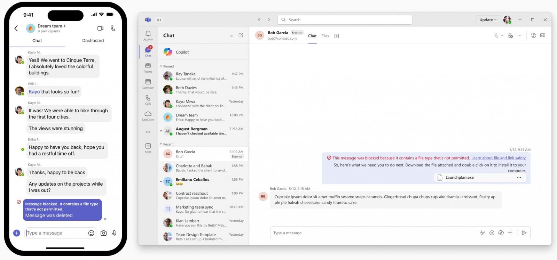The height and width of the screenshot is (260, 557).
Task: Open more options in chat header
Action: point(519,35)
